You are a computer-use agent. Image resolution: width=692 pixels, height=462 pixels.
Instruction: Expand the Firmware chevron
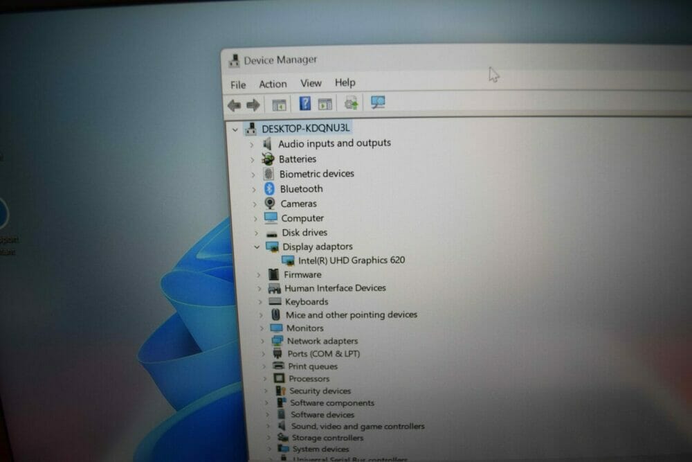click(x=259, y=275)
